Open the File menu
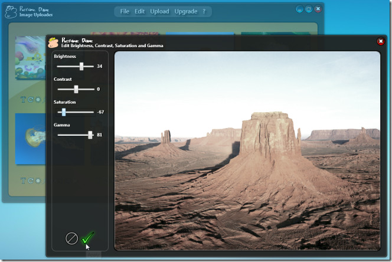This screenshot has height=262, width=392. [125, 11]
